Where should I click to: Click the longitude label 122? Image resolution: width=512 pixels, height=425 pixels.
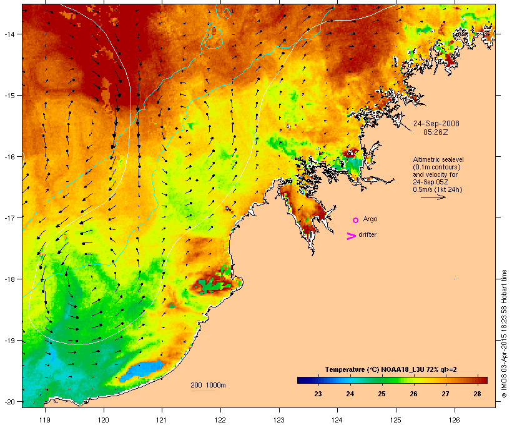pyautogui.click(x=220, y=420)
